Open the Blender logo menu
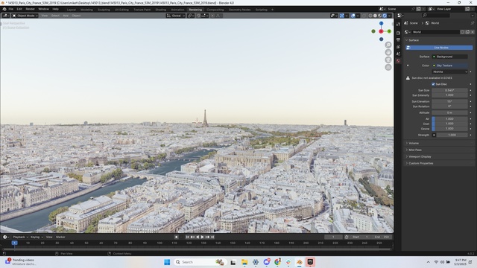 (4, 9)
